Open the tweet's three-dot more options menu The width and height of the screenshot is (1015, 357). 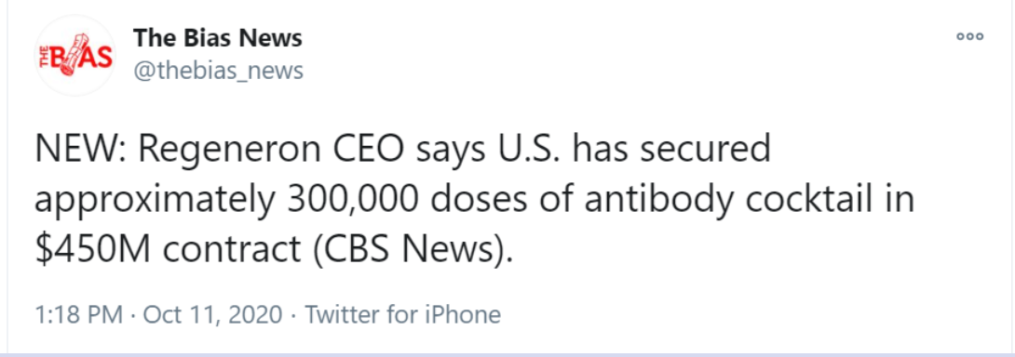tap(969, 37)
